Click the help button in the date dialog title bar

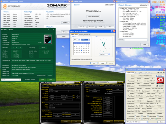(111, 31)
